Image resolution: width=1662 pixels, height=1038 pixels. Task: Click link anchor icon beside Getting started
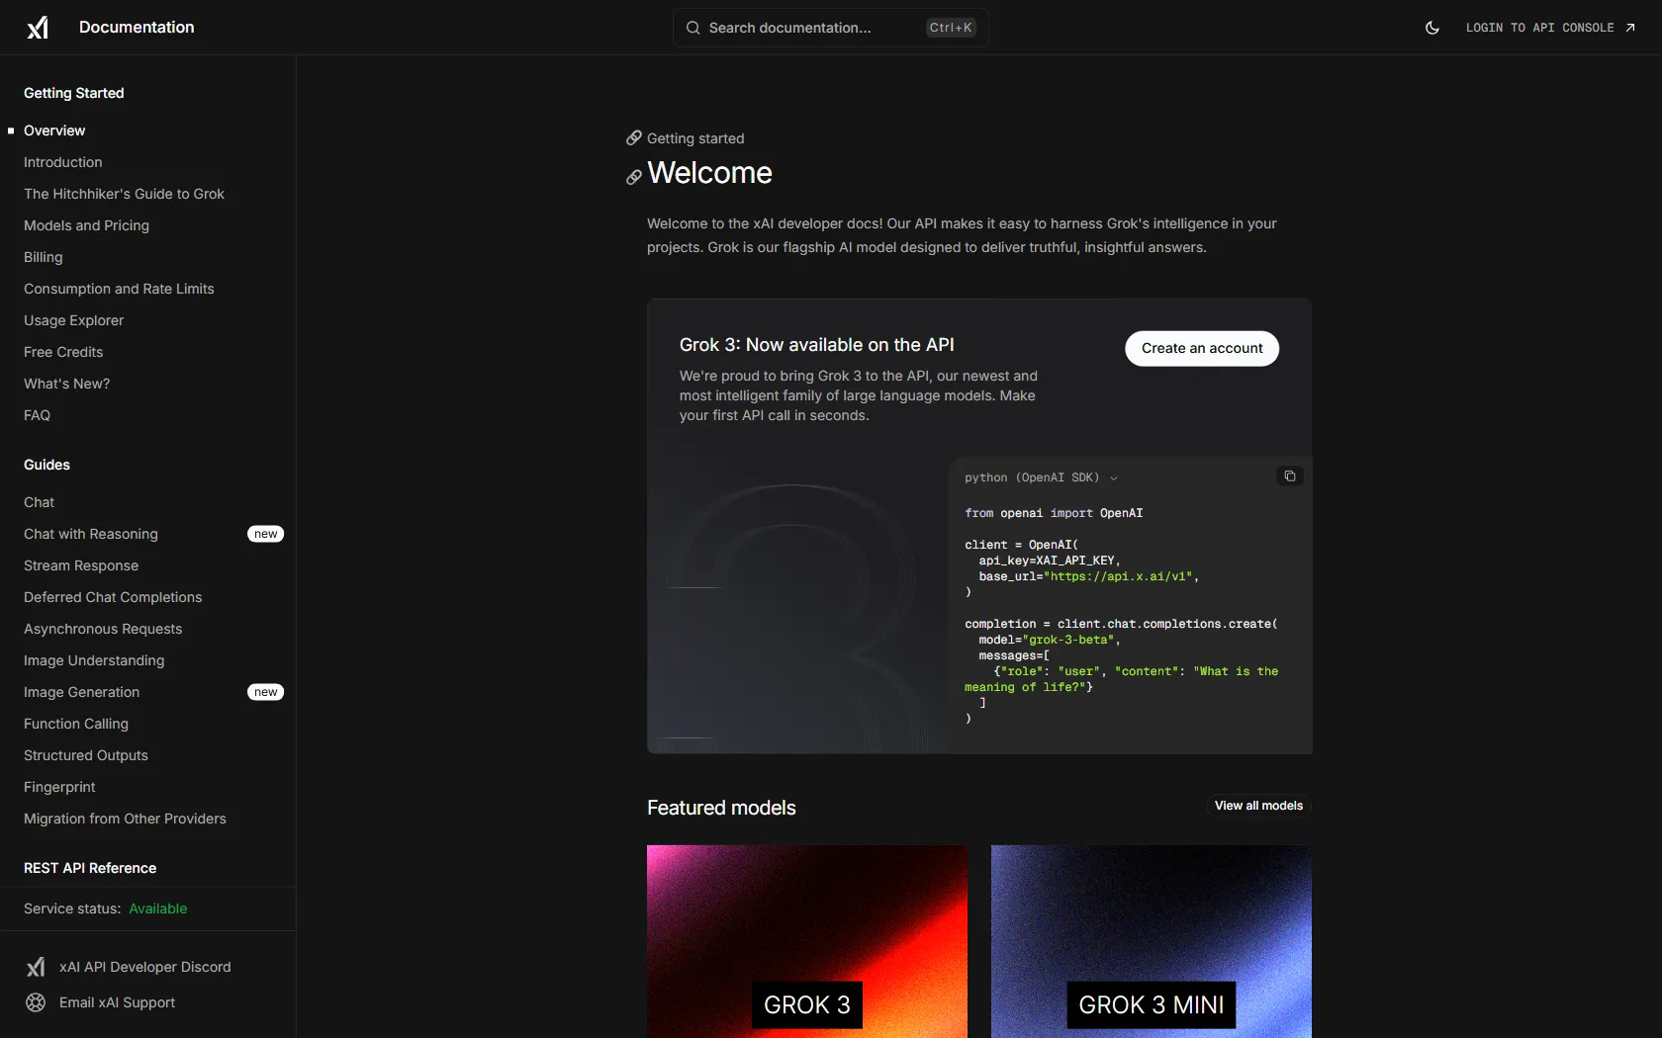tap(634, 137)
